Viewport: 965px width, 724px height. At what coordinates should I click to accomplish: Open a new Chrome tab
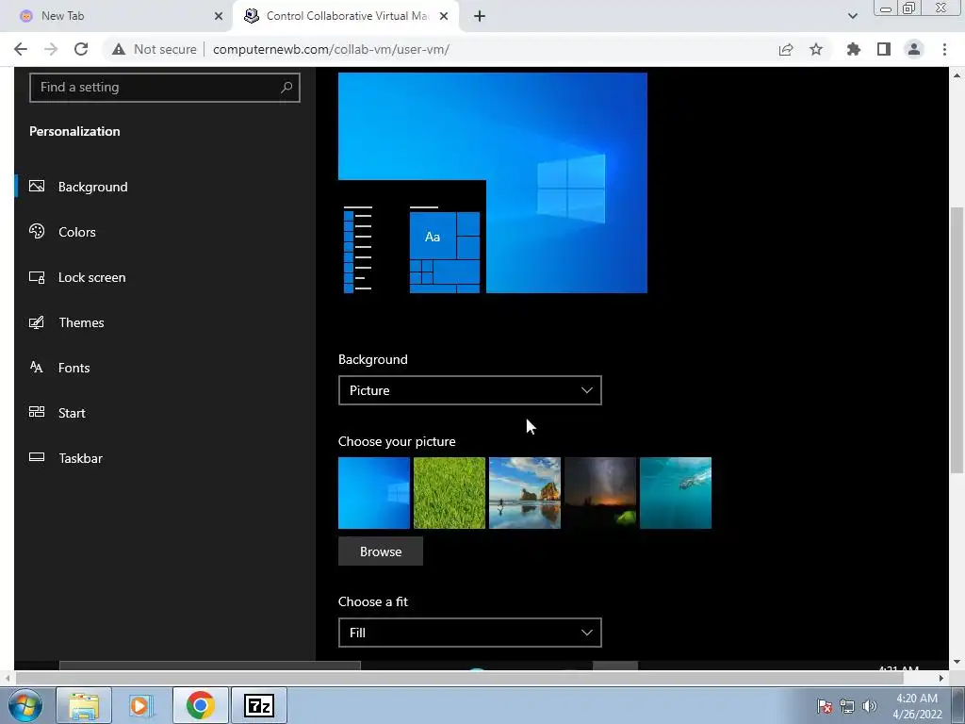coord(480,16)
